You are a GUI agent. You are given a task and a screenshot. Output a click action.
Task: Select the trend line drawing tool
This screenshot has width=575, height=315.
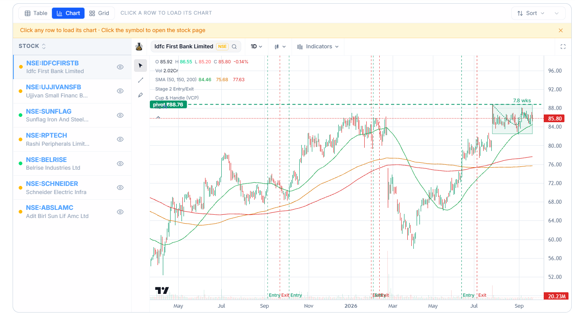pos(141,80)
